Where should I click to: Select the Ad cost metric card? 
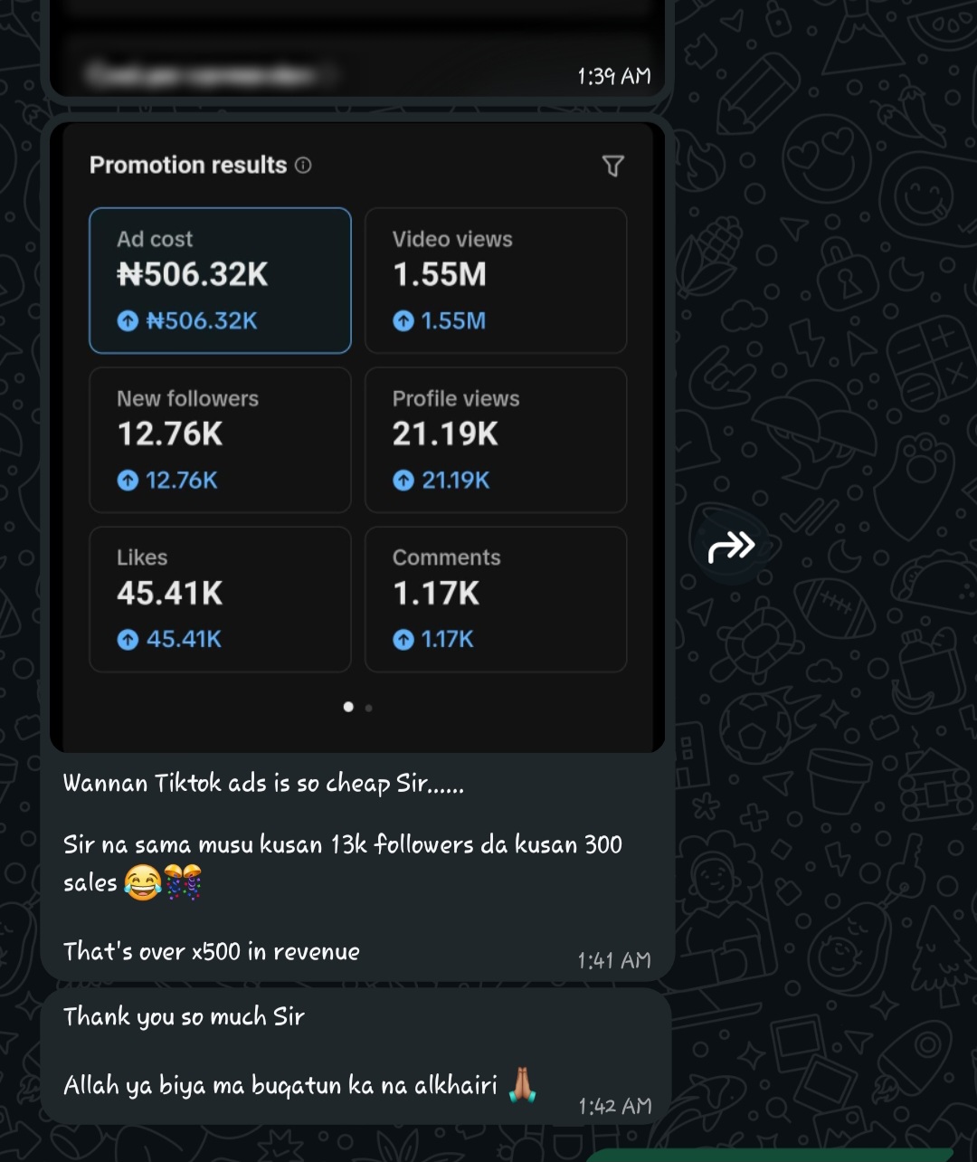pyautogui.click(x=220, y=281)
